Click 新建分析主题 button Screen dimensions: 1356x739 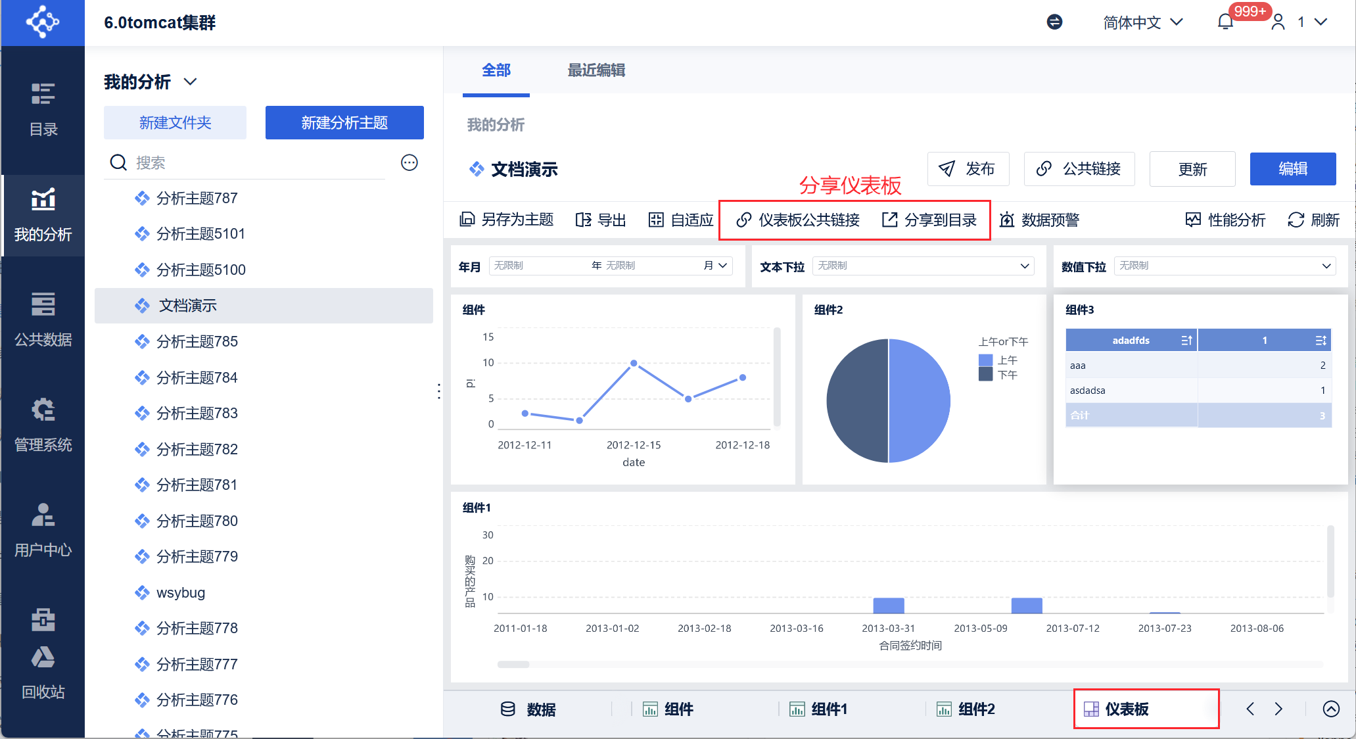[x=344, y=123]
